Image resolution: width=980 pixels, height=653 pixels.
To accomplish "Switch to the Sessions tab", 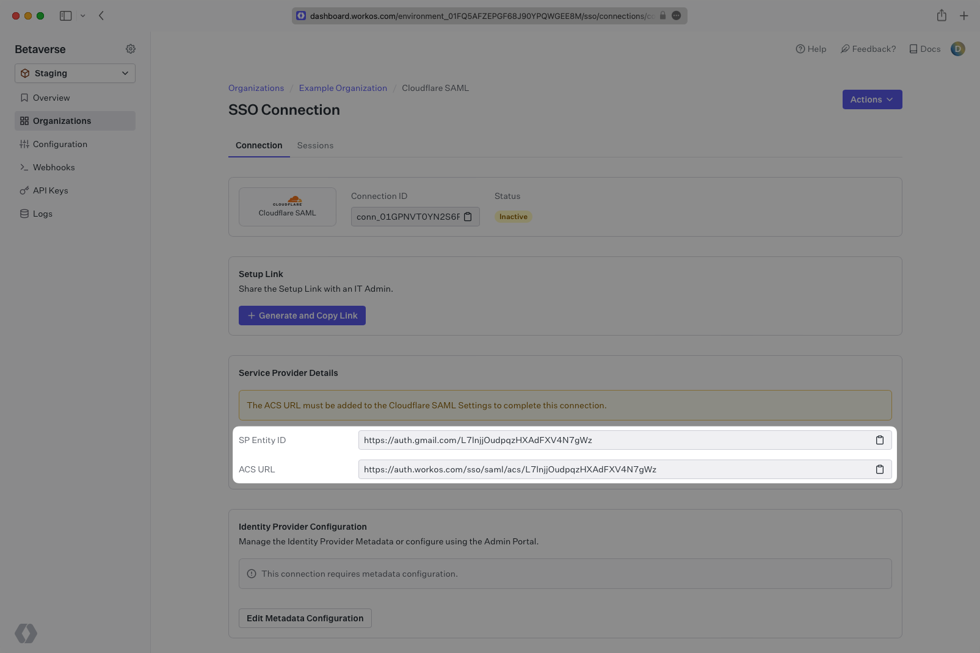I will [315, 145].
